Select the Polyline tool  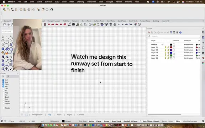pos(11,37)
